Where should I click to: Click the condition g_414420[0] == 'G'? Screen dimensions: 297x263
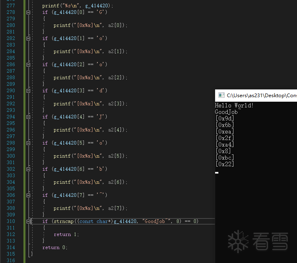tap(79, 12)
